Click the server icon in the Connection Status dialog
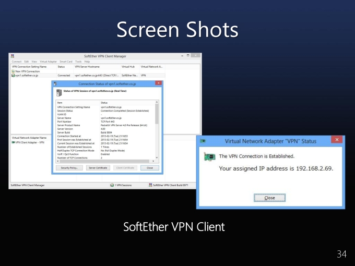 59,93
